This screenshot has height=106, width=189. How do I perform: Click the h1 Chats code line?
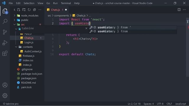coord(85,39)
